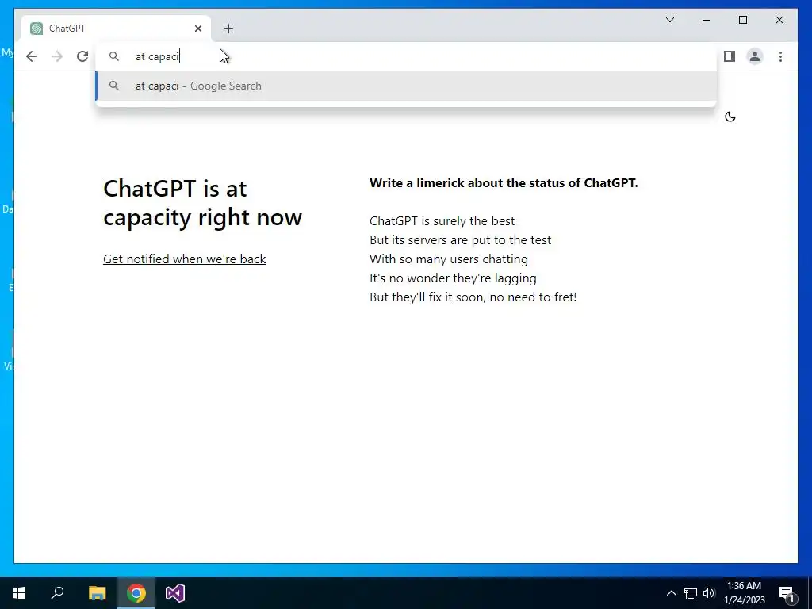Click the line 'But its servers are put to the test'
The image size is (812, 609).
[x=460, y=240]
